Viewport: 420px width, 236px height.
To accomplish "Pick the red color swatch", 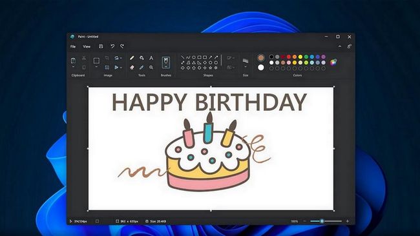I will pos(289,57).
